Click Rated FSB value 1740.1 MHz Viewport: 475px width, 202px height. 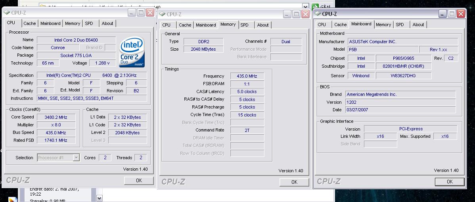[56, 140]
